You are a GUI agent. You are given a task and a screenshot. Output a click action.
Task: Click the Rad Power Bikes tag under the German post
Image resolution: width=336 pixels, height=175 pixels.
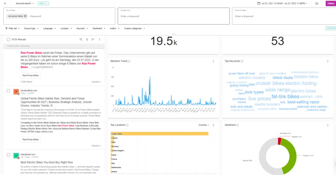[x=31, y=76]
